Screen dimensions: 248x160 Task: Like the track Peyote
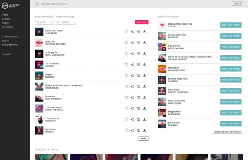[x=126, y=75]
